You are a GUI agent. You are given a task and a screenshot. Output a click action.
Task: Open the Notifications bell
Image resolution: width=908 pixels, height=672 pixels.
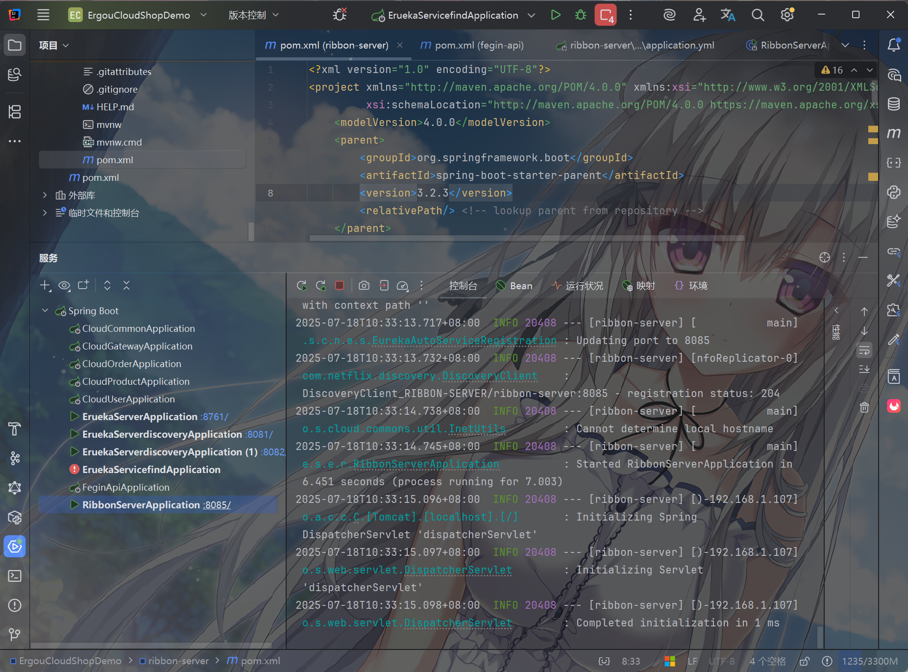(894, 46)
